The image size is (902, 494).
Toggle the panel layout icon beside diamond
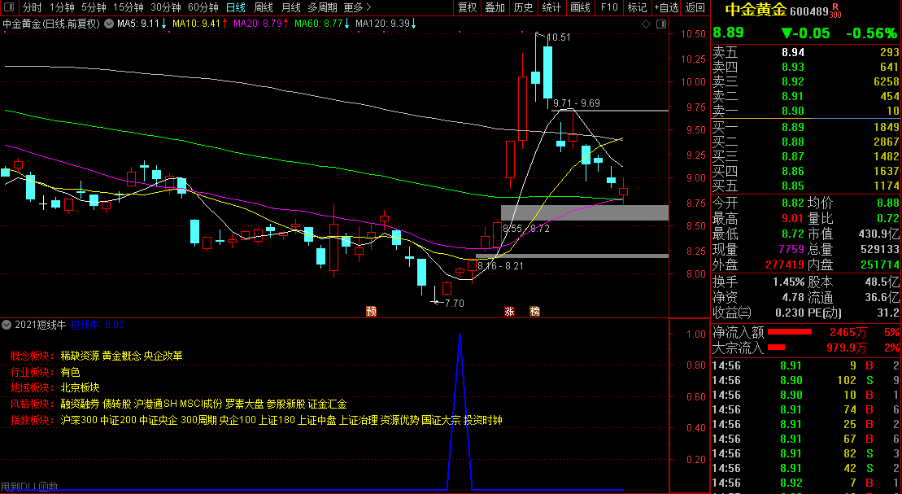[661, 24]
